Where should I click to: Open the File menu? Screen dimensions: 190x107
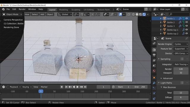[8, 9]
